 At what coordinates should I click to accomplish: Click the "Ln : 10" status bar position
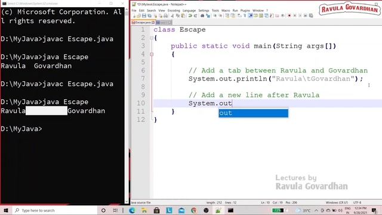265,202
